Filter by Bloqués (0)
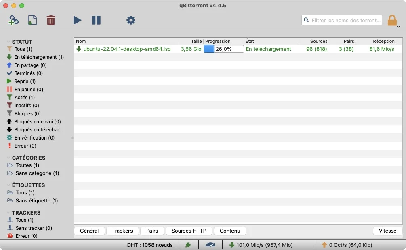 pos(27,113)
